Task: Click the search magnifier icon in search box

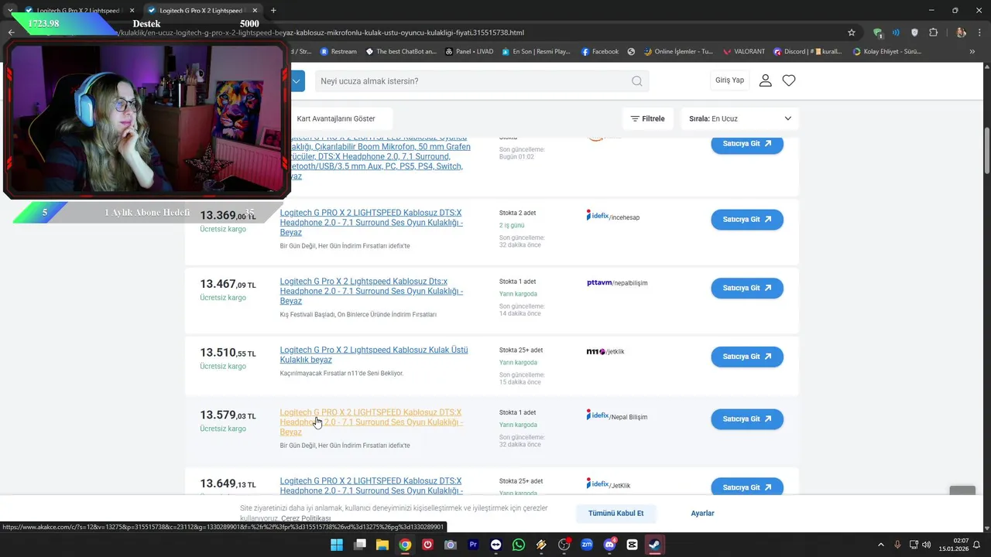Action: (636, 81)
